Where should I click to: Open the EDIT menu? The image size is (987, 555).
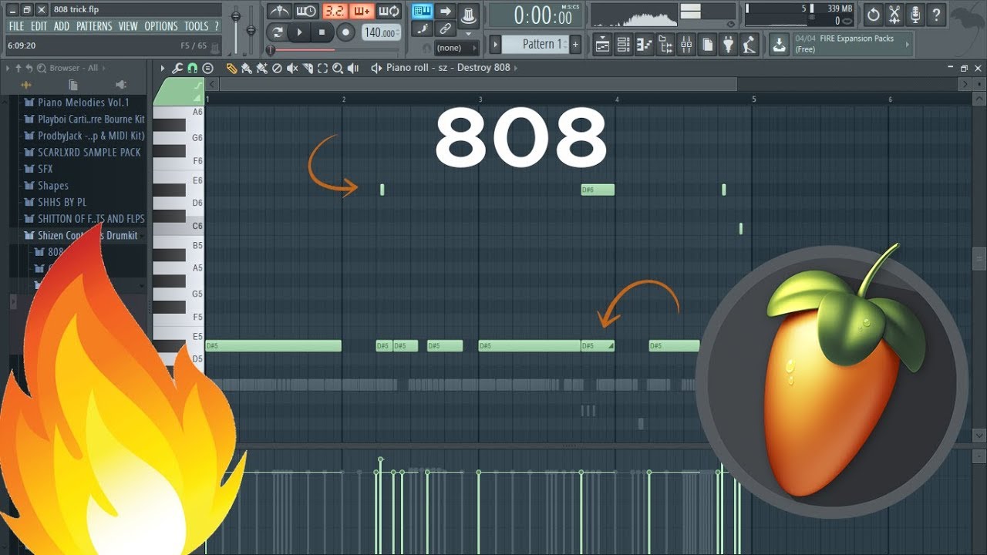(x=39, y=26)
